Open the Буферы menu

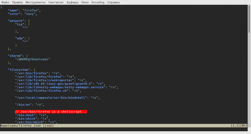pos(72,3)
